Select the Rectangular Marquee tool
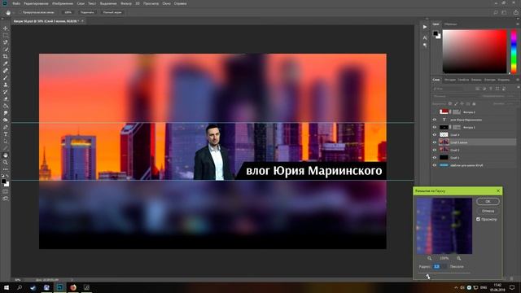Viewport: 521px width, 293px height. tap(6, 35)
